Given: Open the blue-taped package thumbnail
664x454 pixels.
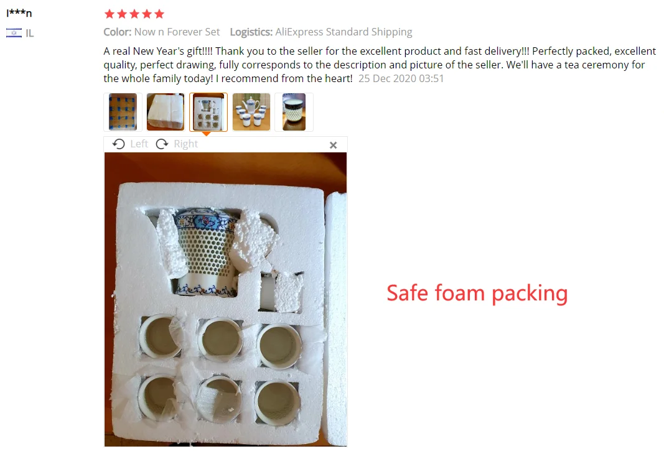Looking at the screenshot, I should [123, 112].
